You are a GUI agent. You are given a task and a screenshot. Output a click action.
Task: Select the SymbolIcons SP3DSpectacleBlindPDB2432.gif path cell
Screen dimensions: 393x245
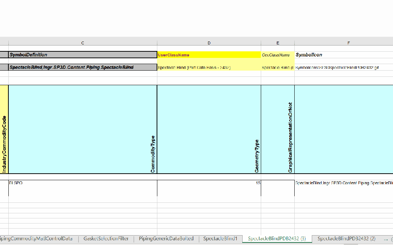[x=343, y=67]
